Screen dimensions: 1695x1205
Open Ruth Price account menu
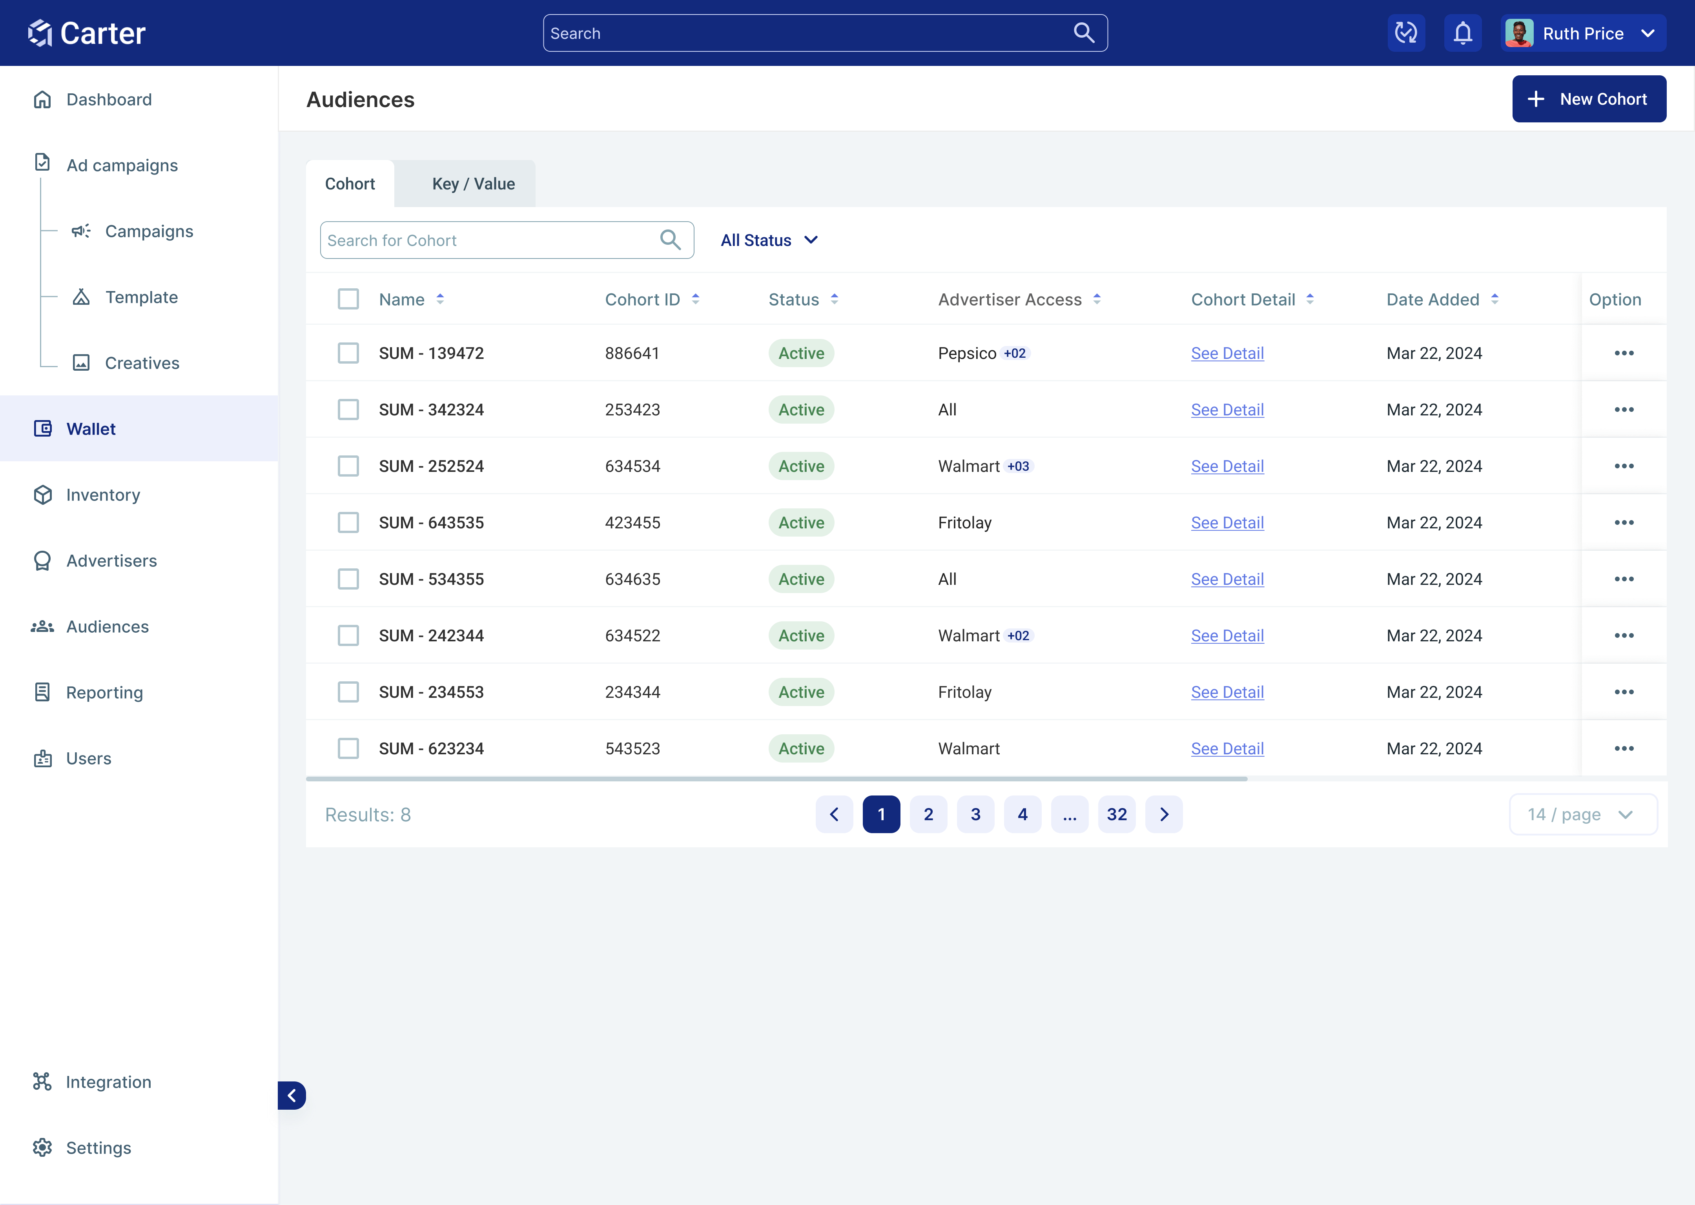click(1582, 33)
